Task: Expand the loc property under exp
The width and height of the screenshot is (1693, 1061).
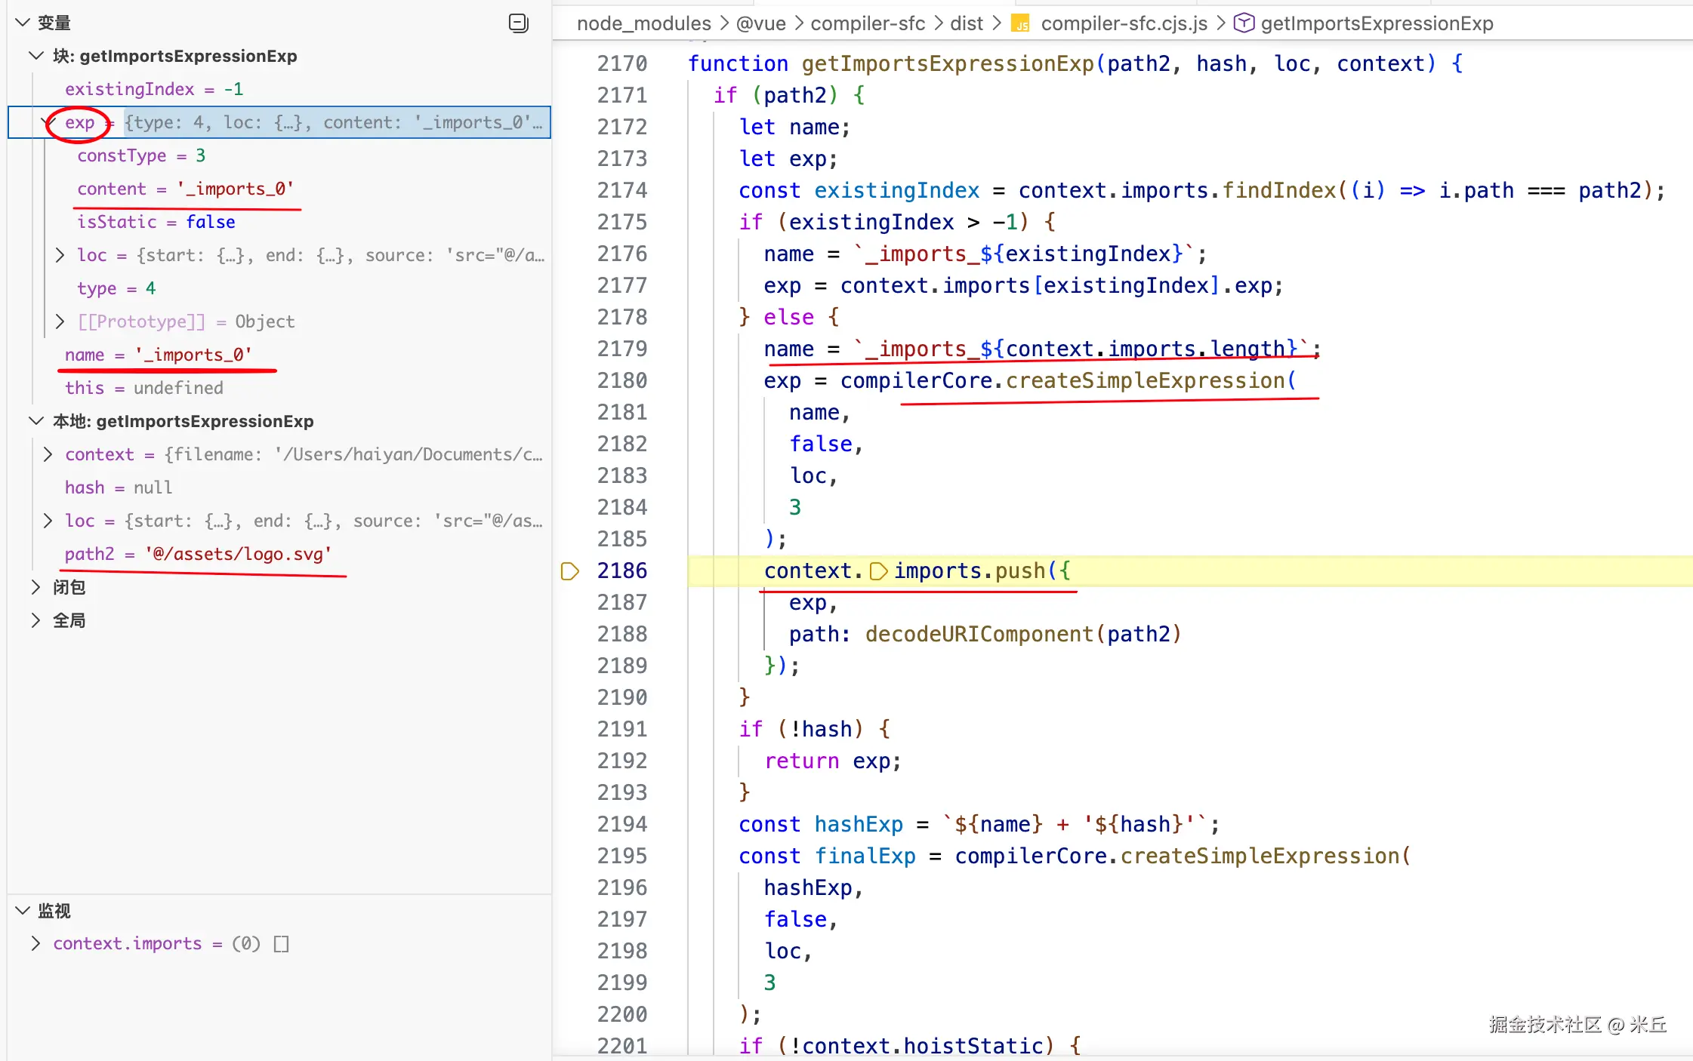Action: pyautogui.click(x=60, y=256)
